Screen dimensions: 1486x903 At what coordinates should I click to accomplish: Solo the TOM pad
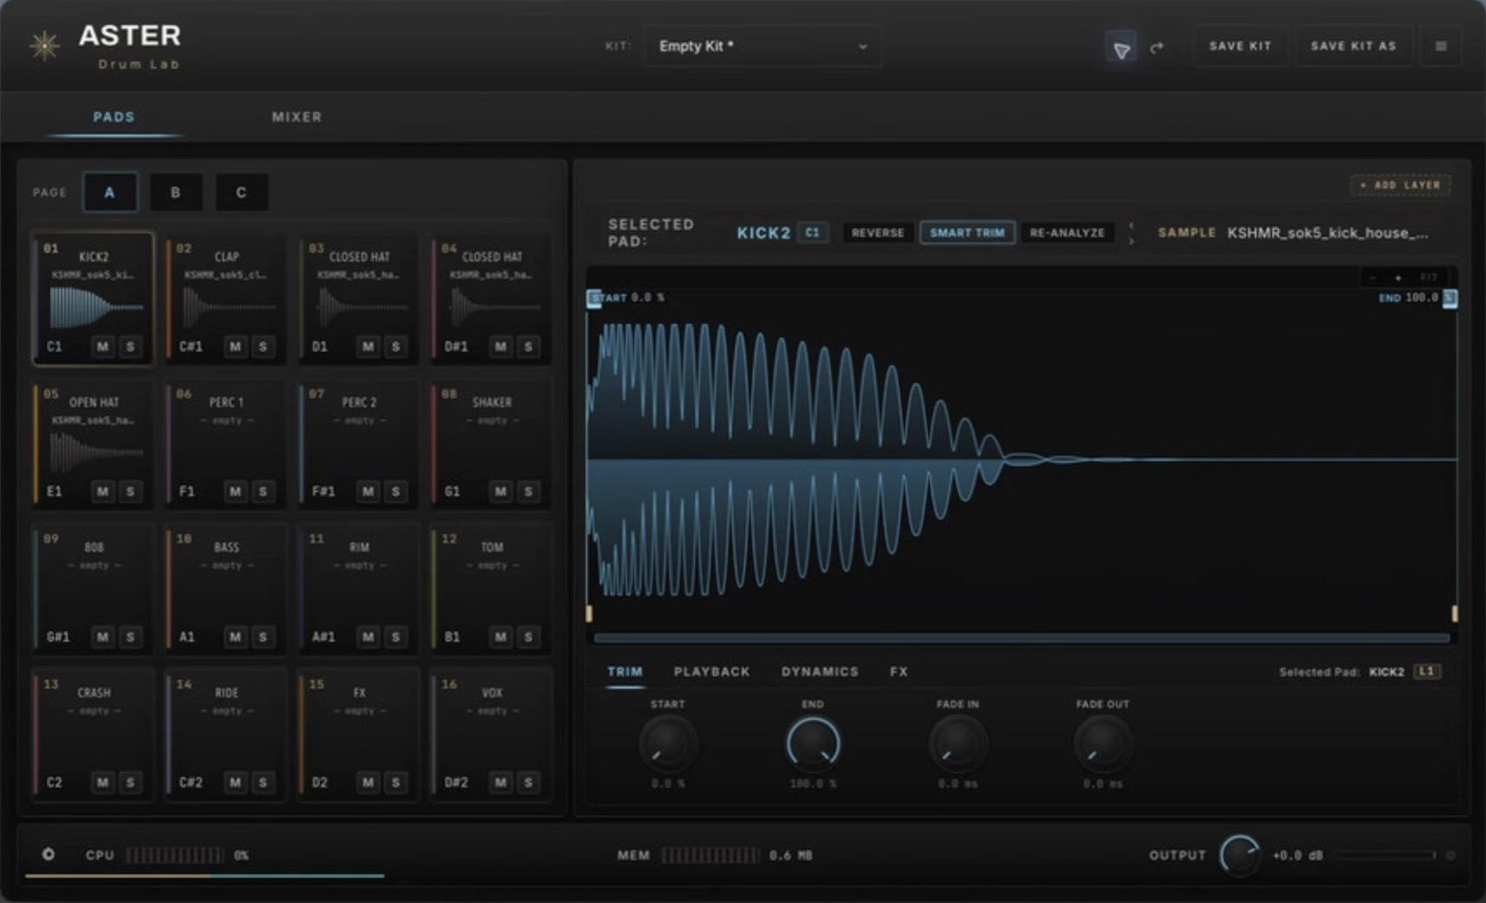(x=528, y=636)
